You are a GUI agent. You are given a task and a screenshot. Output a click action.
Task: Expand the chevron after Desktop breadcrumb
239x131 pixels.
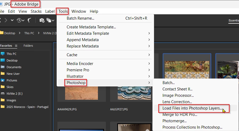pos(20,33)
